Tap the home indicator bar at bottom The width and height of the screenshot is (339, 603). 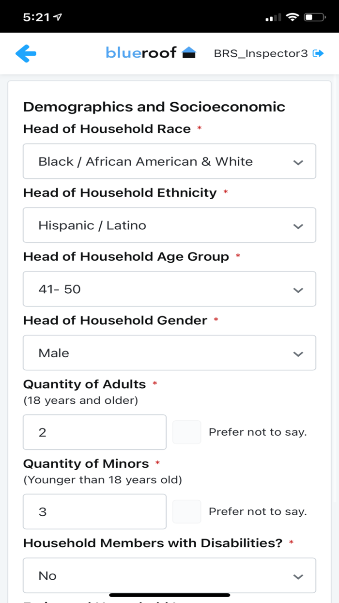[x=169, y=595]
